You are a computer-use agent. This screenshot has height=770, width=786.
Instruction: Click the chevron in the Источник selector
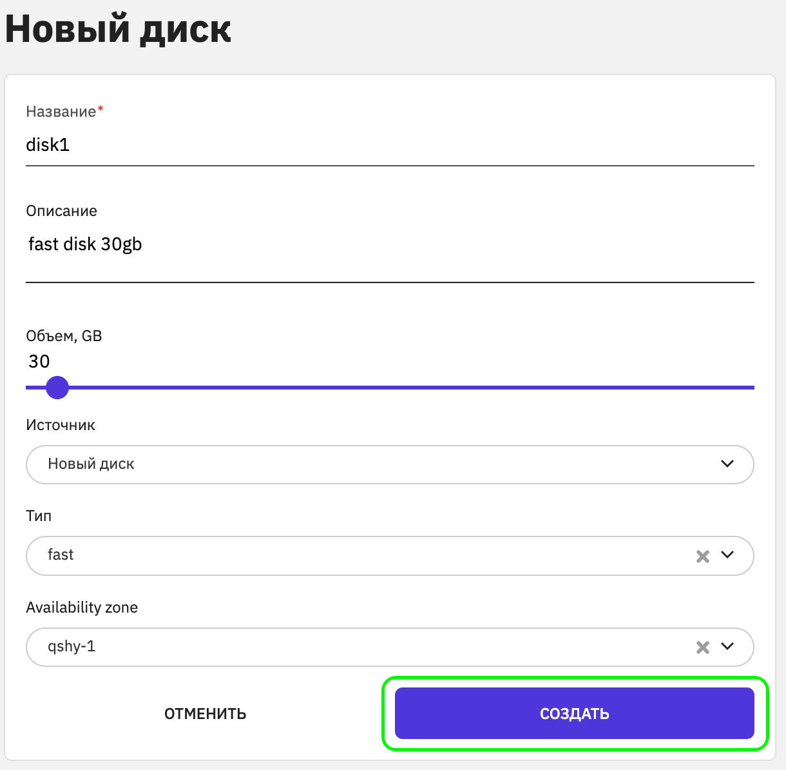click(x=727, y=464)
